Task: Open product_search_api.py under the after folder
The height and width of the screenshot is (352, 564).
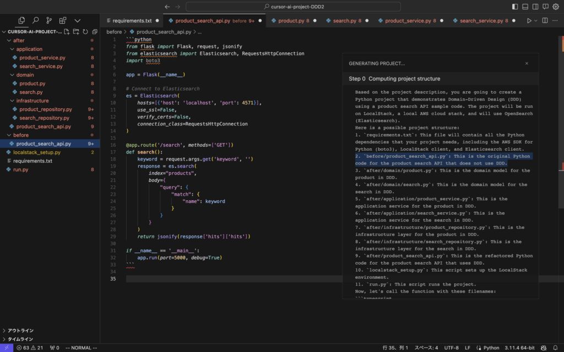Action: click(50, 127)
